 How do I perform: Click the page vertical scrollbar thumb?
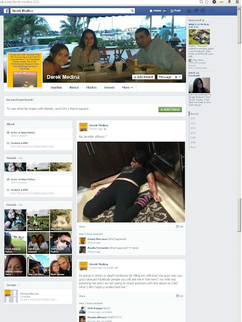click(x=239, y=27)
